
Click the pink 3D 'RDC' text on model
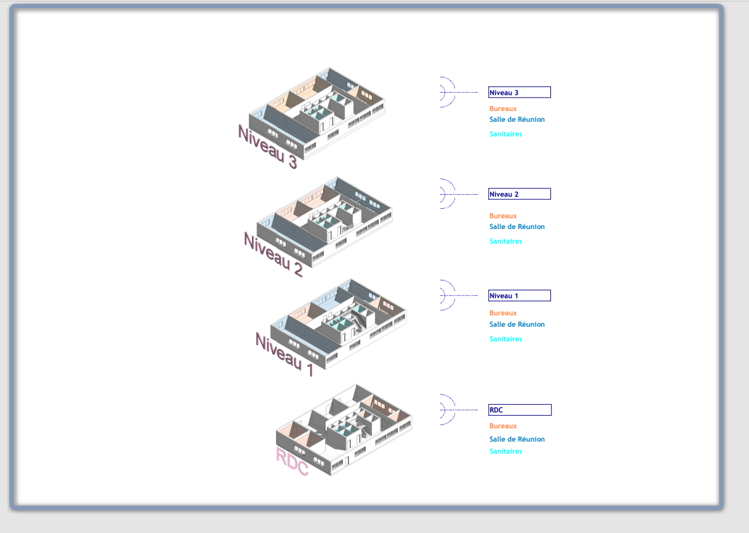pos(293,462)
